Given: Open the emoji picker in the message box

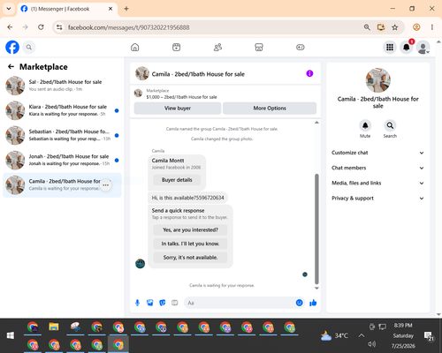Looking at the screenshot, I should pyautogui.click(x=299, y=303).
